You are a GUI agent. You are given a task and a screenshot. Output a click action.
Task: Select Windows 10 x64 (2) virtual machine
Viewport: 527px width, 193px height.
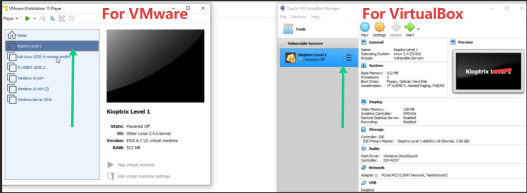pos(52,89)
